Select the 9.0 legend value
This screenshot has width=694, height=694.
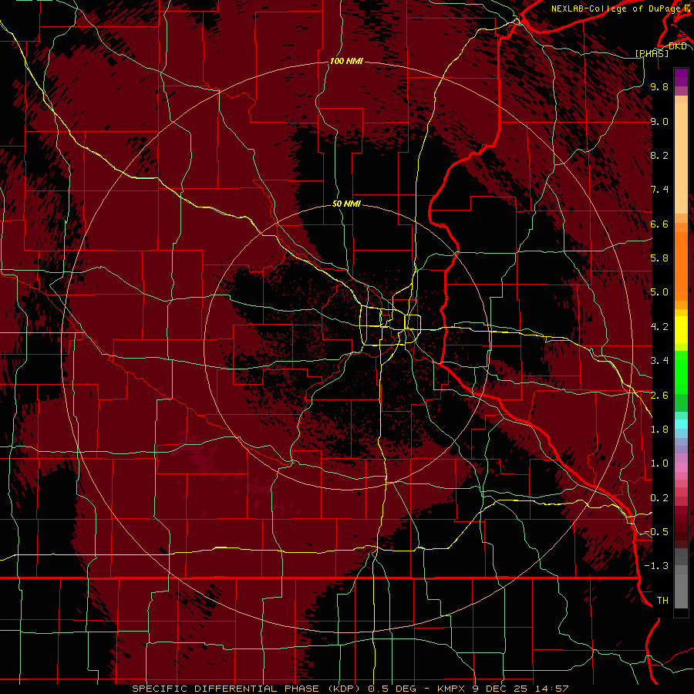pyautogui.click(x=659, y=121)
